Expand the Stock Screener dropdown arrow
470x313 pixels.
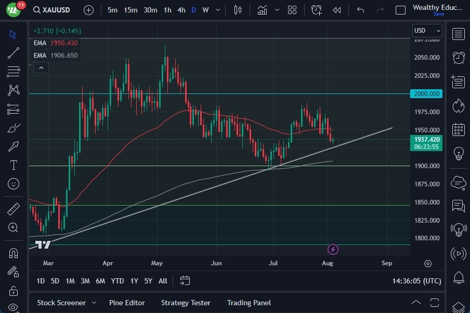pyautogui.click(x=94, y=303)
